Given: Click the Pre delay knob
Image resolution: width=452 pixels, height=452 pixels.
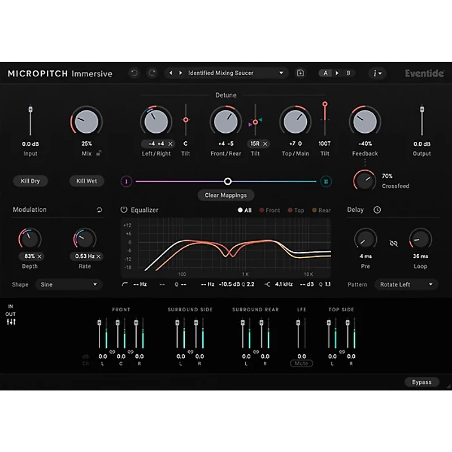Looking at the screenshot, I should [365, 239].
